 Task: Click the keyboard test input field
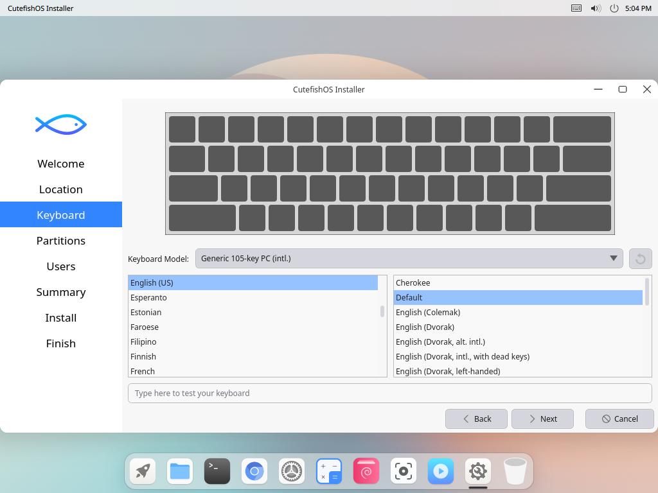tap(390, 394)
